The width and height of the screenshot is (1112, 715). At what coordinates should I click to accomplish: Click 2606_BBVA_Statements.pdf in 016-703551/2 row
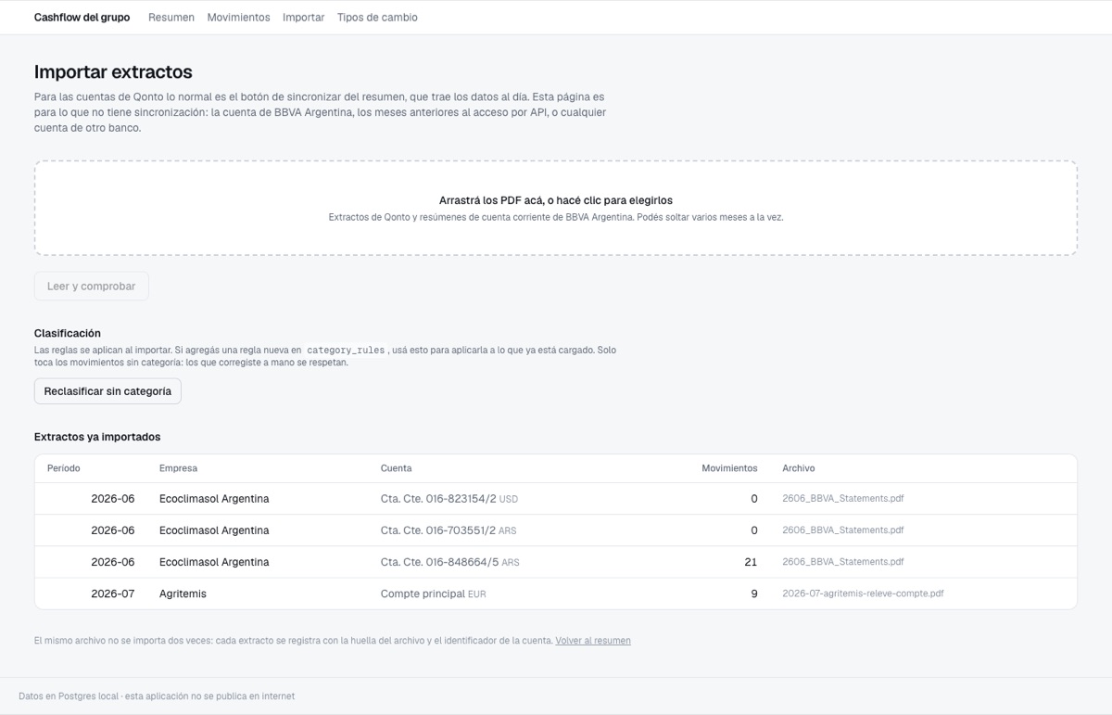click(x=842, y=530)
